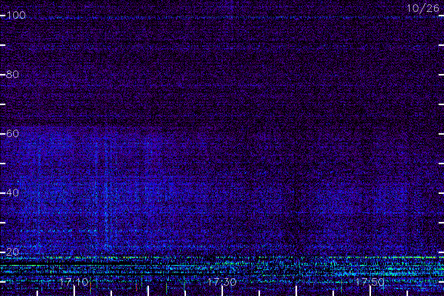Click the 17:10 time axis label
Viewport: 444px width, 296px height.
click(74, 282)
